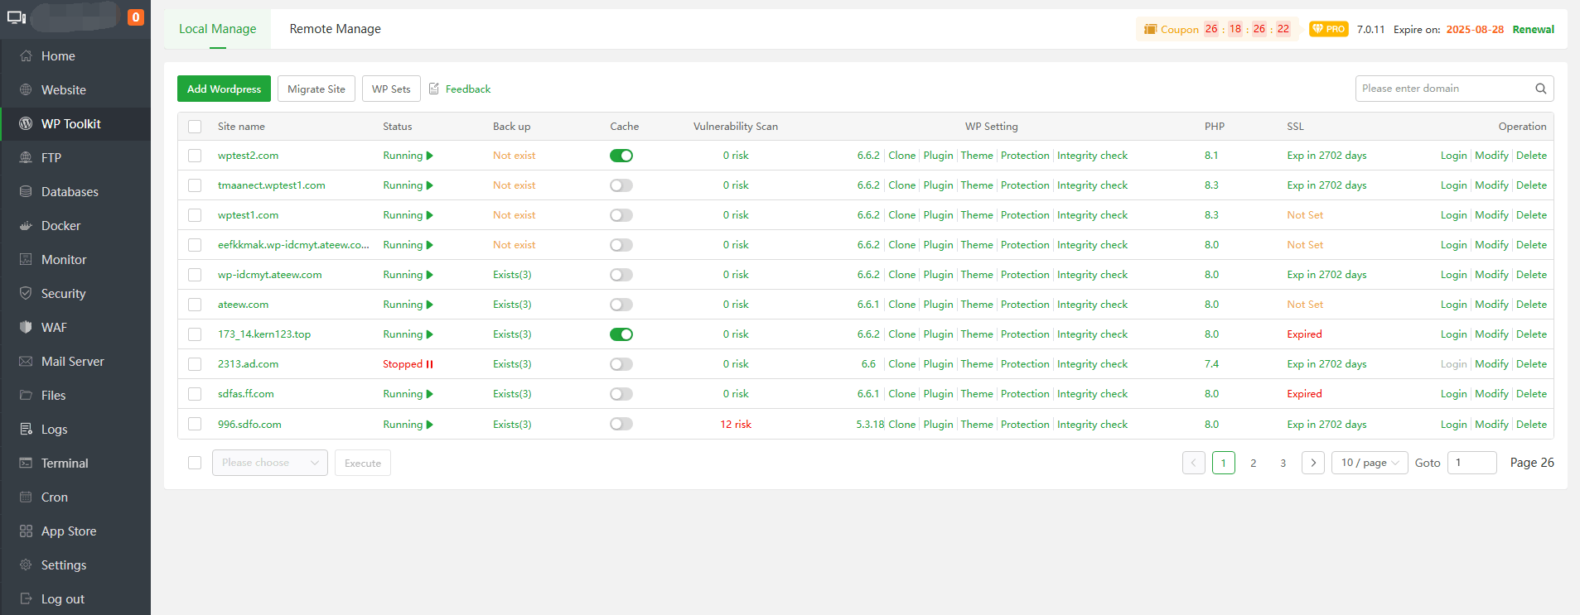Click the Monitor icon in sidebar

(26, 260)
